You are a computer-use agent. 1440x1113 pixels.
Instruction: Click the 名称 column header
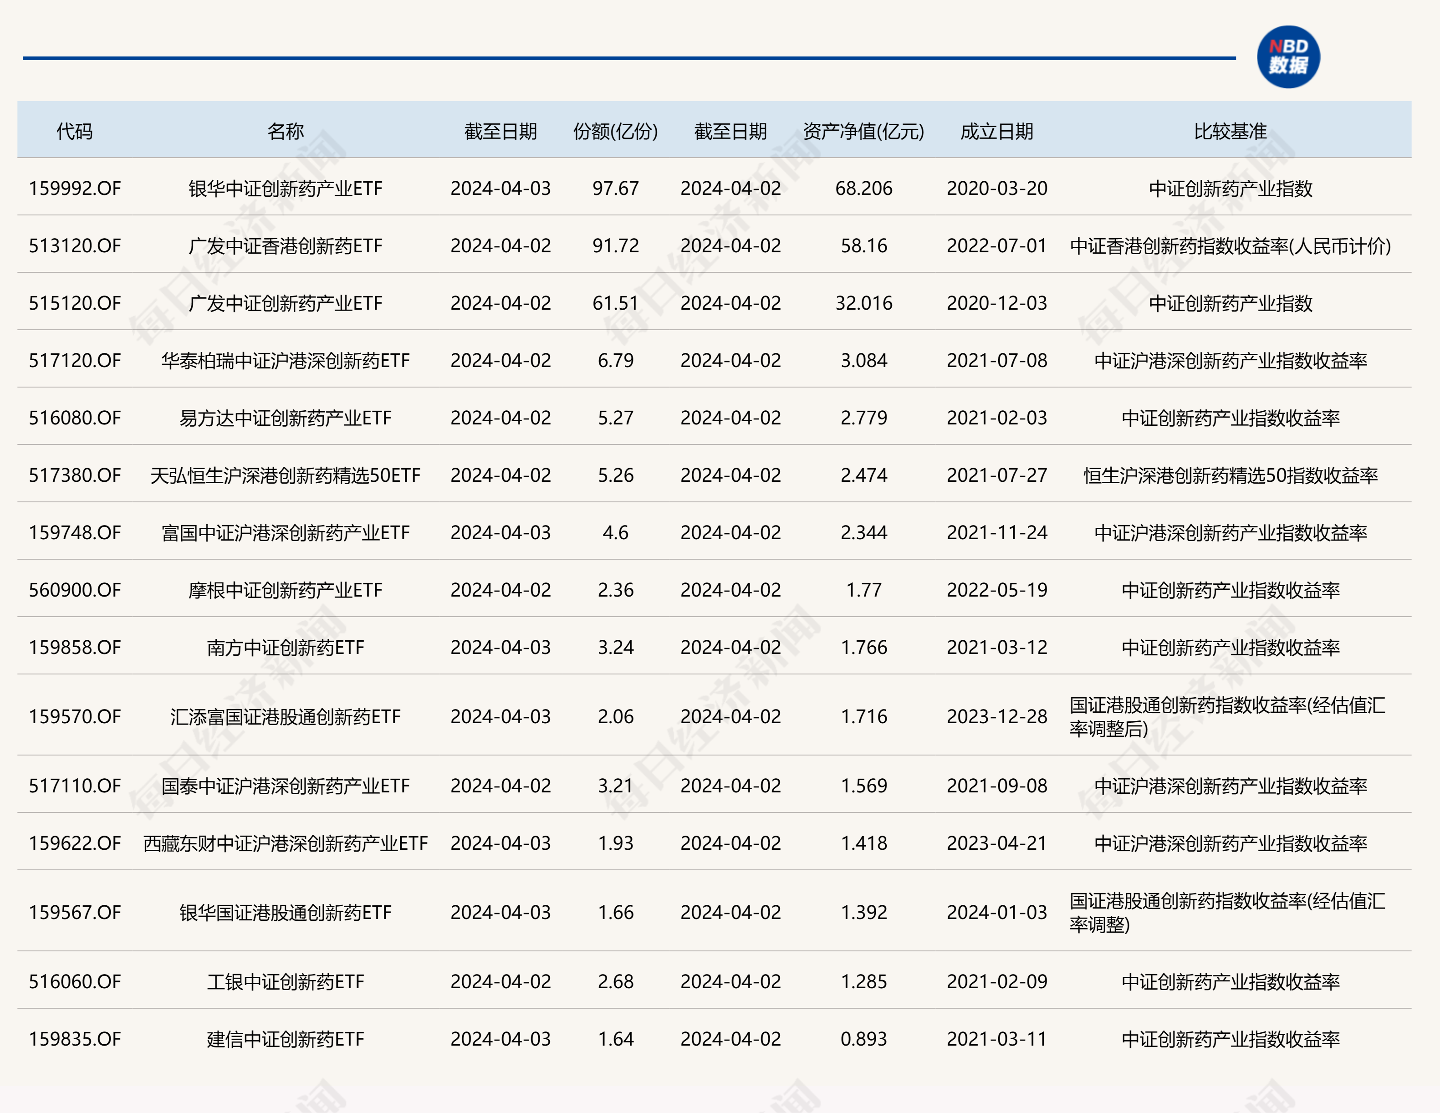pos(286,131)
